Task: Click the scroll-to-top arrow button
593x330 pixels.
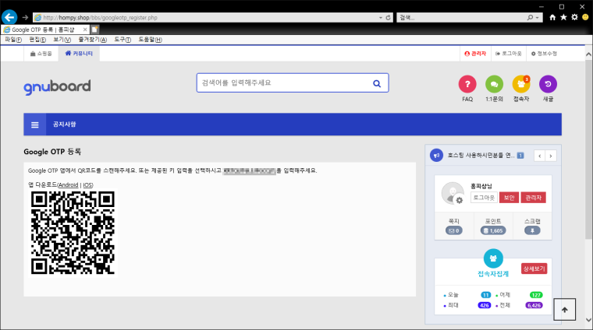Action: (564, 309)
